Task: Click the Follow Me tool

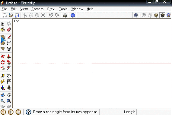Action: [9, 62]
